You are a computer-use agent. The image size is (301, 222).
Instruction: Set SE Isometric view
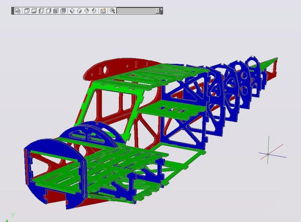79,11
